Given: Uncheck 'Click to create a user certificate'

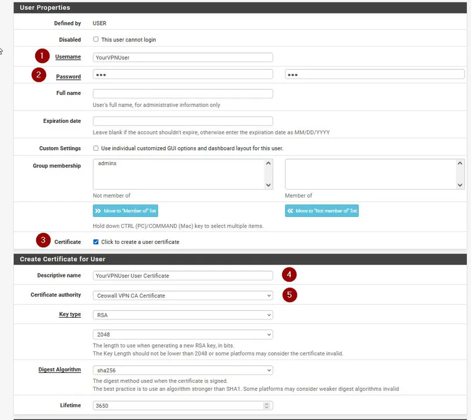Looking at the screenshot, I should tap(96, 241).
